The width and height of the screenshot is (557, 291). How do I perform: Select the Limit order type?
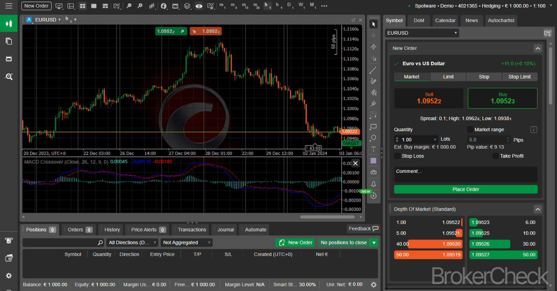(x=448, y=77)
